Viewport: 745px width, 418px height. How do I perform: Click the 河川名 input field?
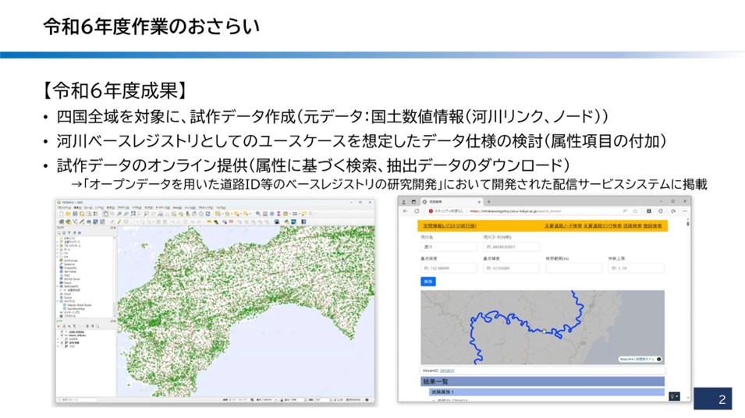point(445,247)
